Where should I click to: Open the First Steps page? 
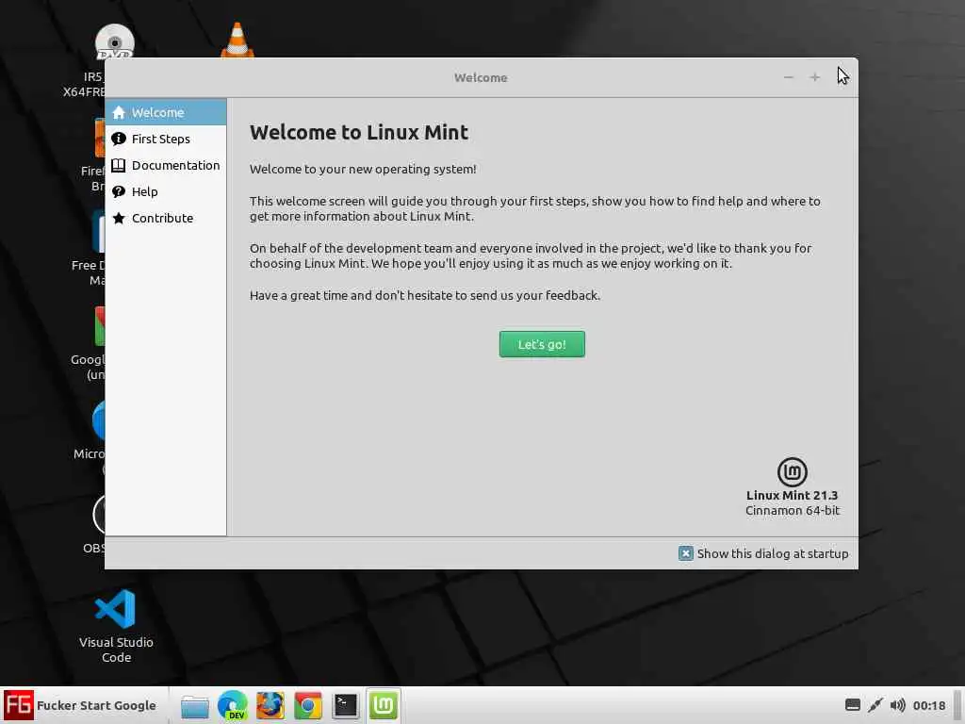[166, 140]
